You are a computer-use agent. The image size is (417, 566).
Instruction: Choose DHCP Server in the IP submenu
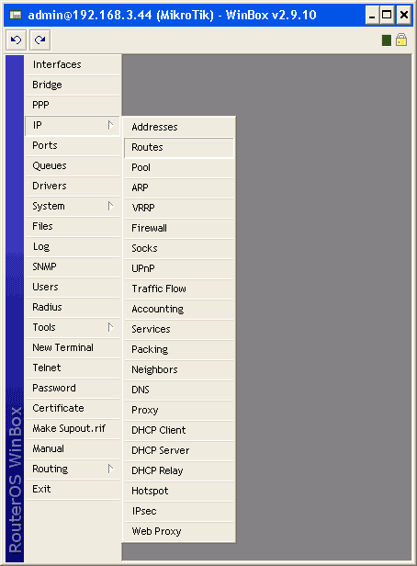179,450
